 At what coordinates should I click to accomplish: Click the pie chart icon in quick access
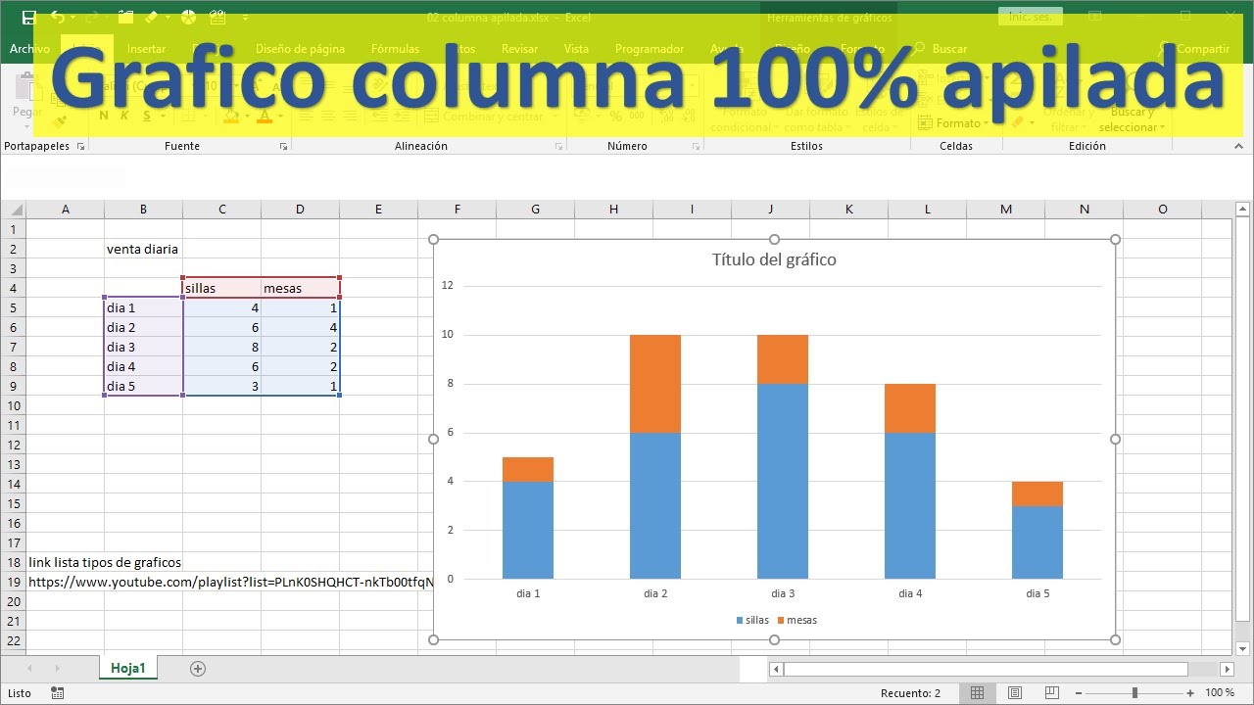pos(188,17)
